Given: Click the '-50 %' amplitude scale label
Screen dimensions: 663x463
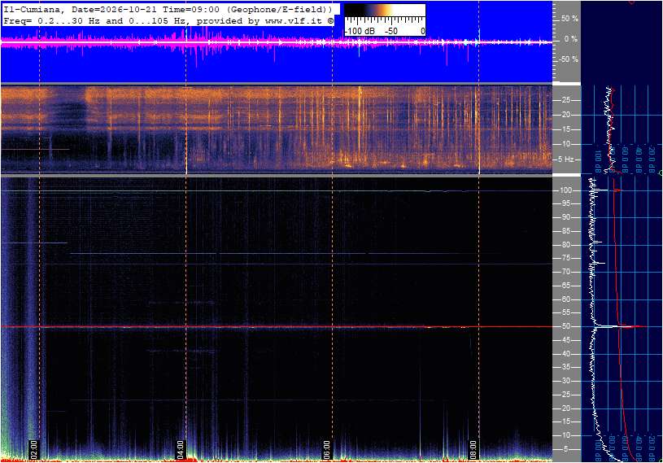Looking at the screenshot, I should coord(569,59).
